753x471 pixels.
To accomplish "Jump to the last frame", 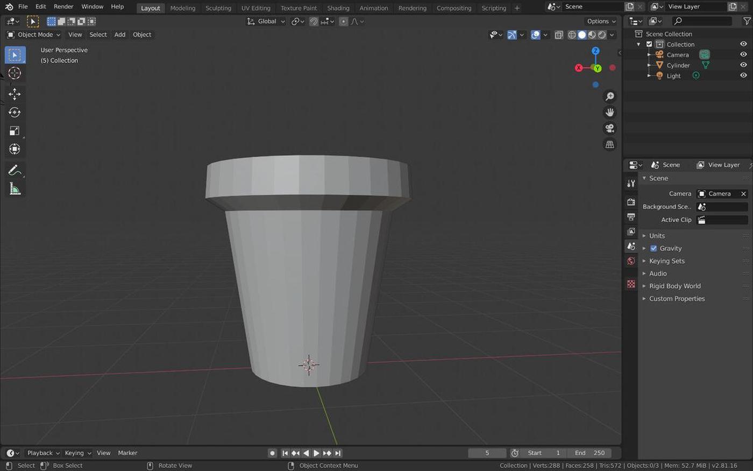I will click(x=338, y=453).
